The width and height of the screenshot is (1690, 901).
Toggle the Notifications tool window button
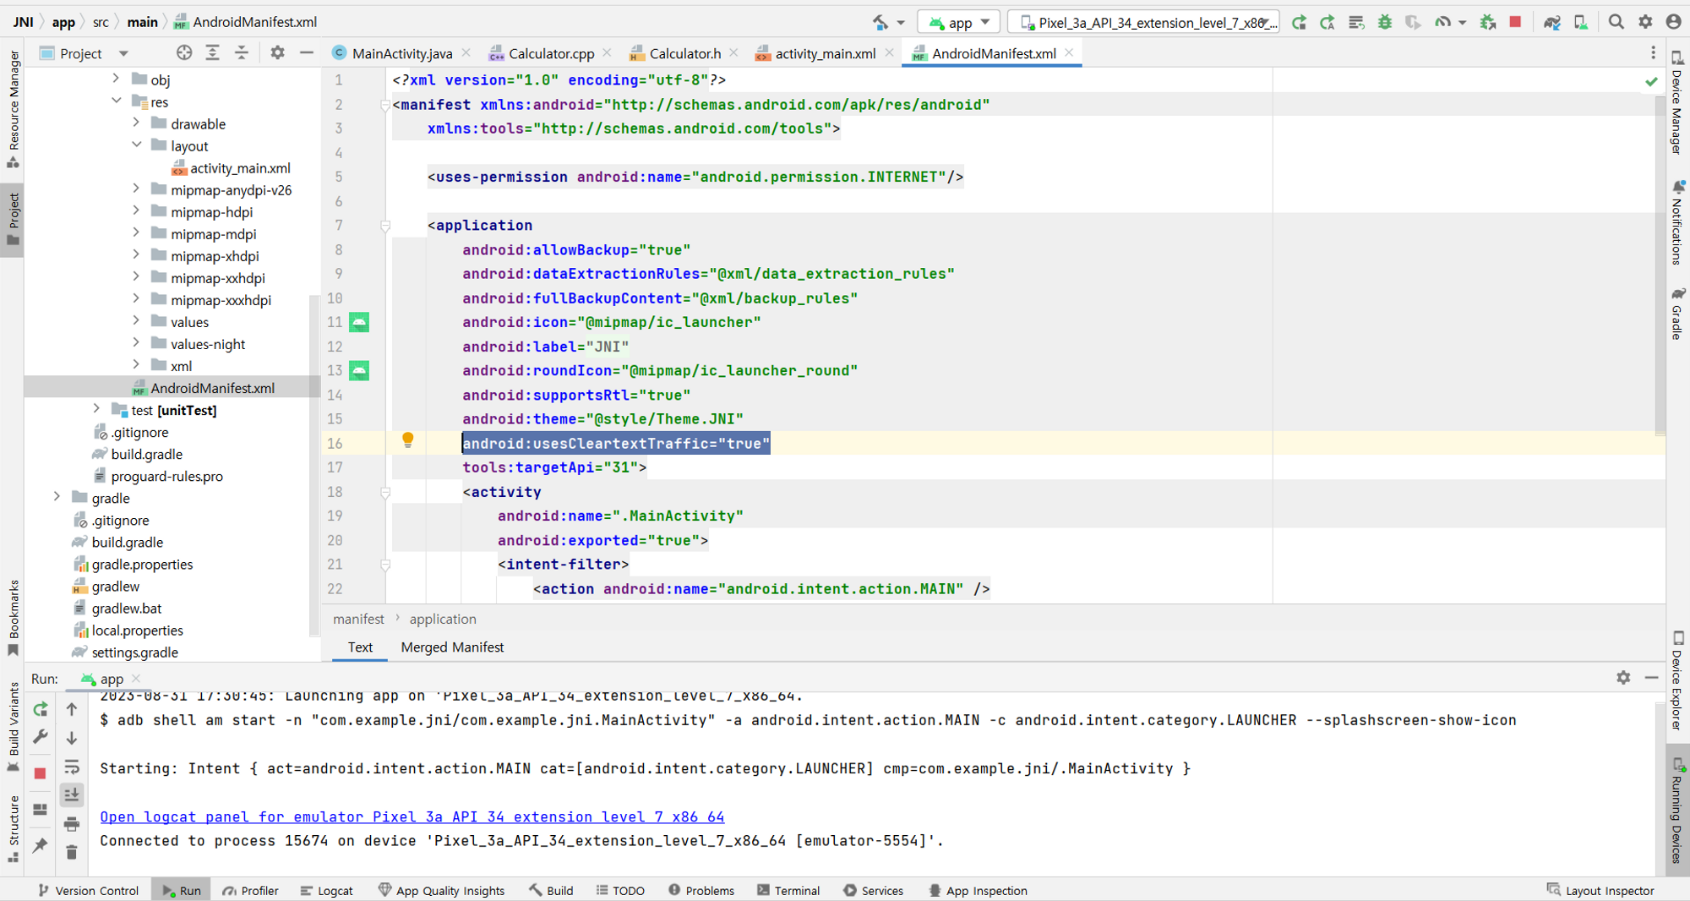click(x=1677, y=222)
